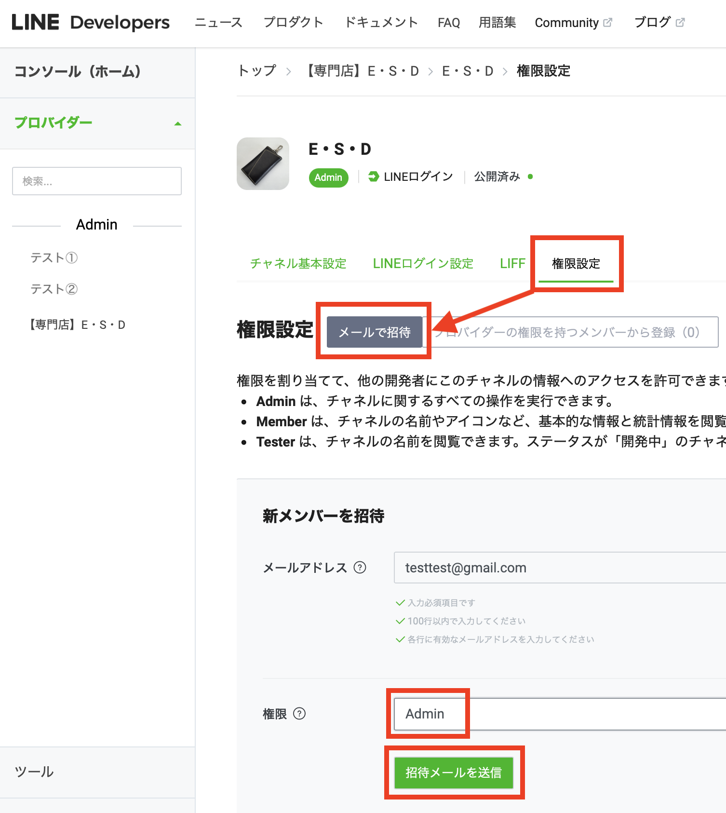The height and width of the screenshot is (813, 726).
Task: Open the FAQ page link
Action: point(449,23)
